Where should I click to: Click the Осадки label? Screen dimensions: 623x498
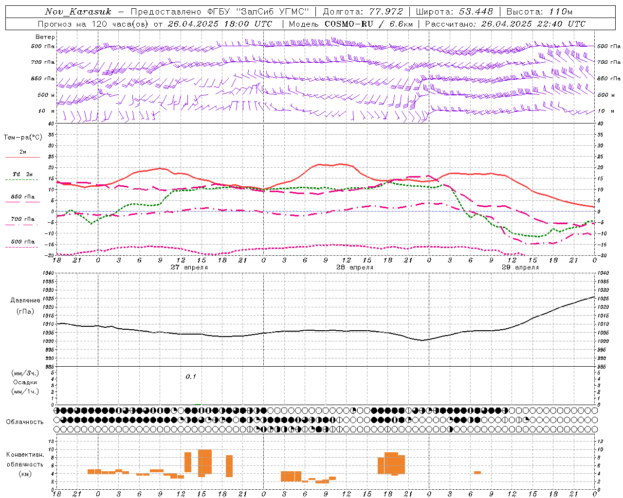25,382
